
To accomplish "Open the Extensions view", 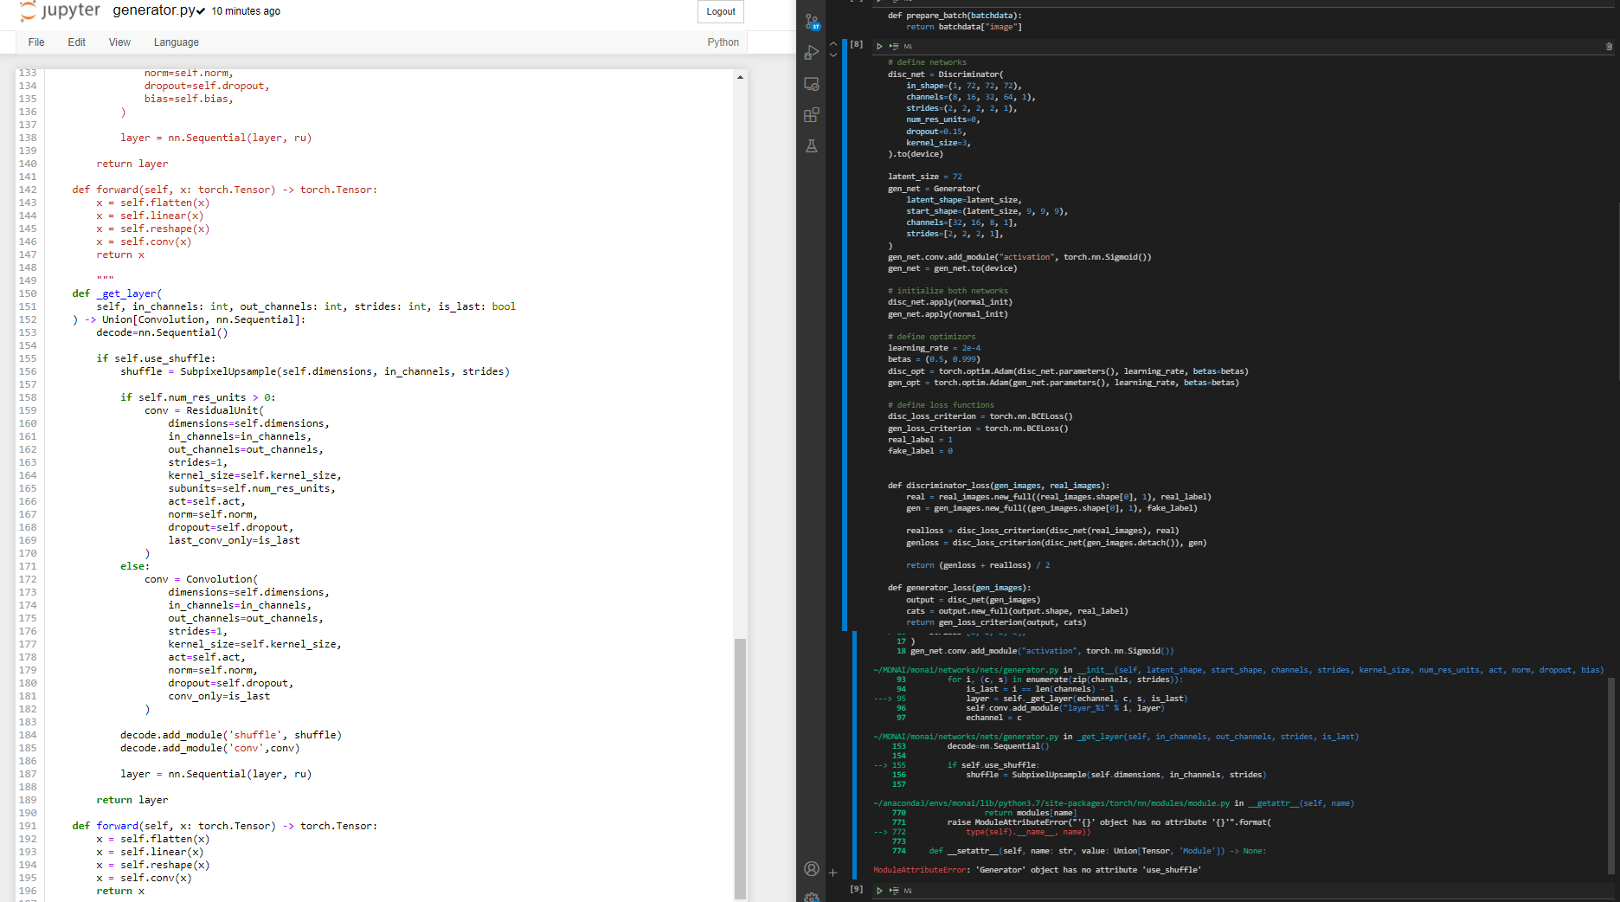I will [812, 114].
